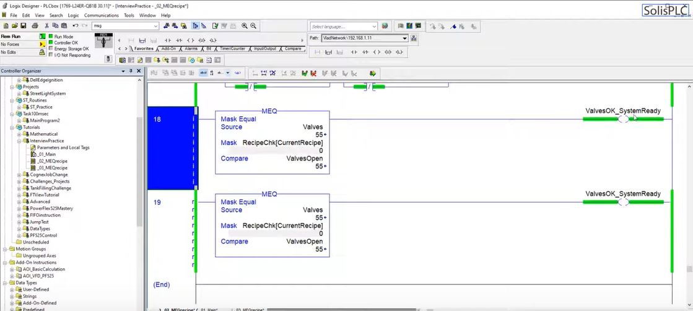693x311 pixels.
Task: Switch to the Timer/Counter instruction tab
Action: tap(232, 48)
